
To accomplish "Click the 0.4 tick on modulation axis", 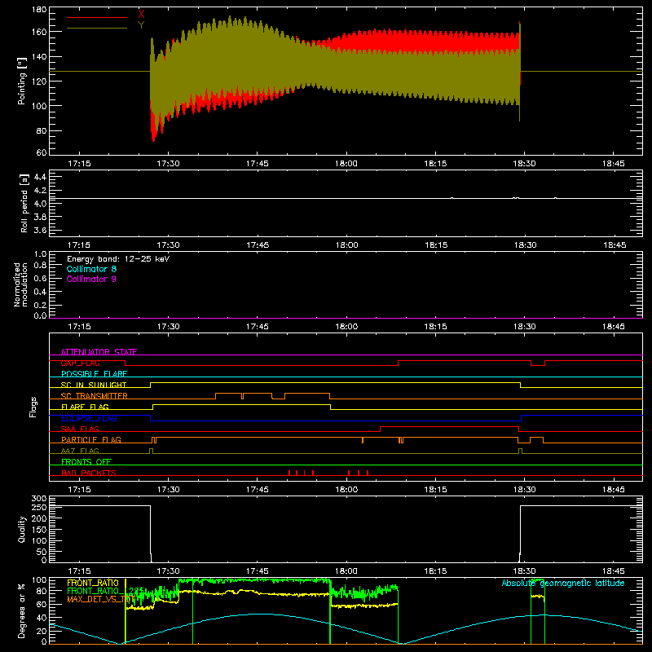I will (40, 292).
